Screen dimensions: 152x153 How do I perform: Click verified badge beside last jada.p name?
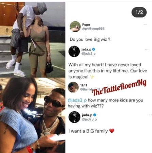click(x=95, y=115)
